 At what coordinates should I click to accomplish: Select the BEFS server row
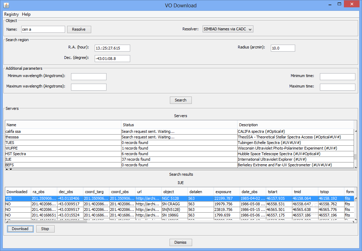click(179, 165)
